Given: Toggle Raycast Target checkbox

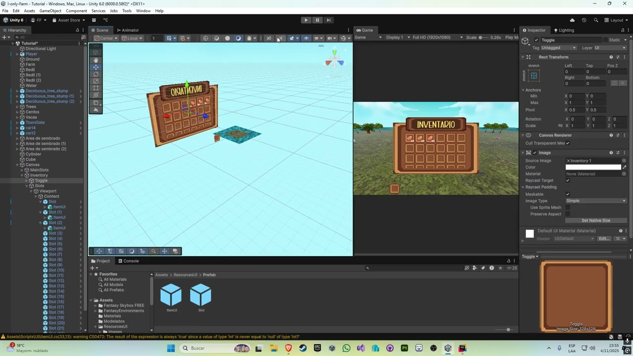Looking at the screenshot, I should click(568, 180).
